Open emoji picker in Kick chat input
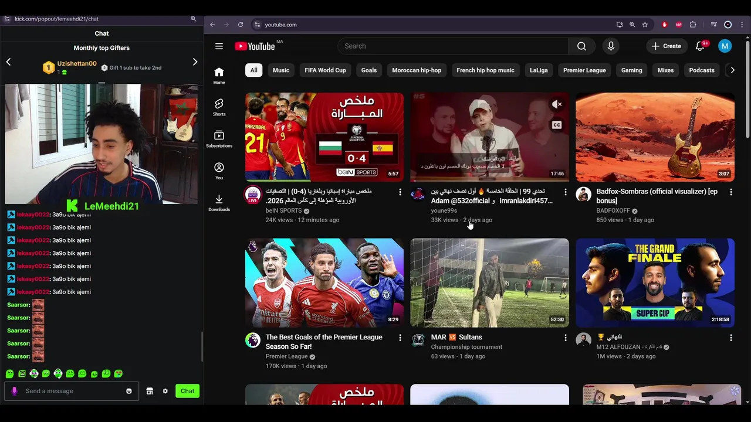751x422 pixels. tap(129, 391)
